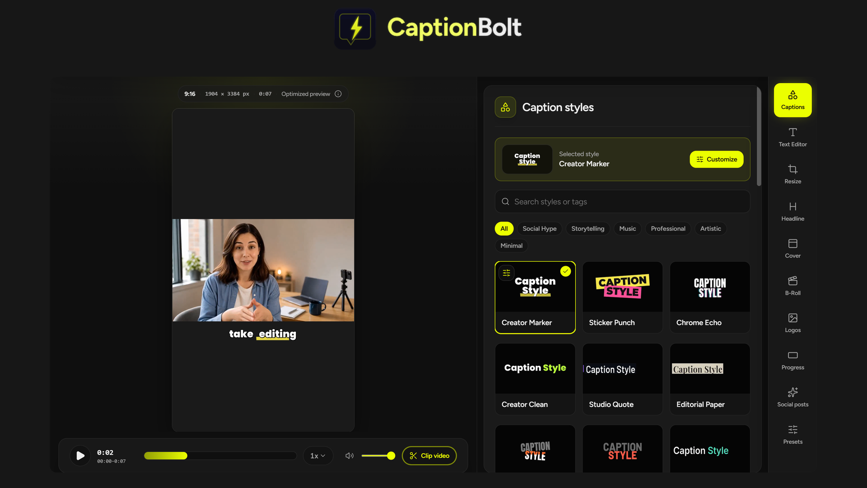Play the video preview
867x488 pixels.
coord(80,455)
